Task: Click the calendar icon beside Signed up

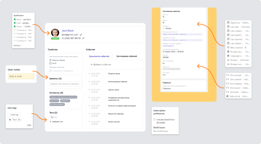Action: point(228,22)
